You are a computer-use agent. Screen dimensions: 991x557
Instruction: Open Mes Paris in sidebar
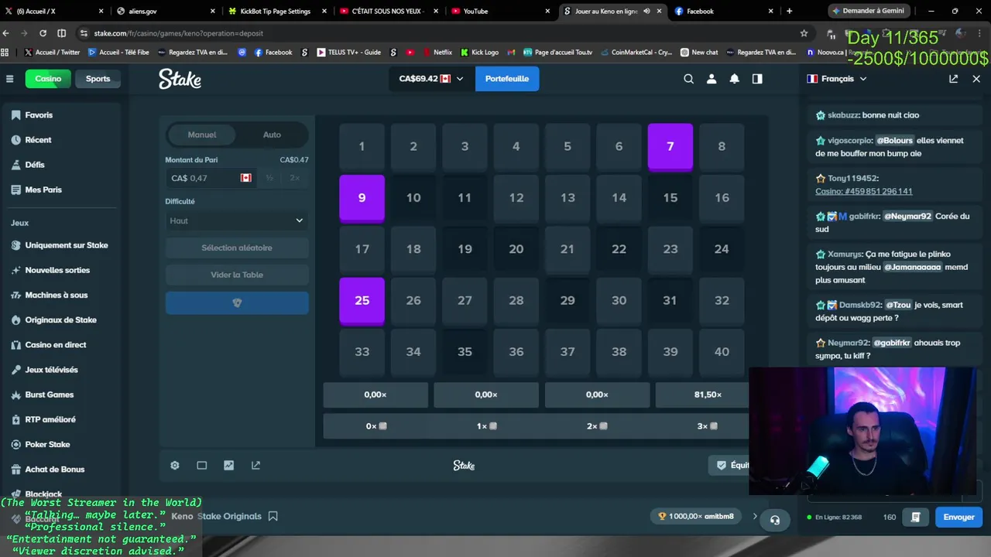62,190
